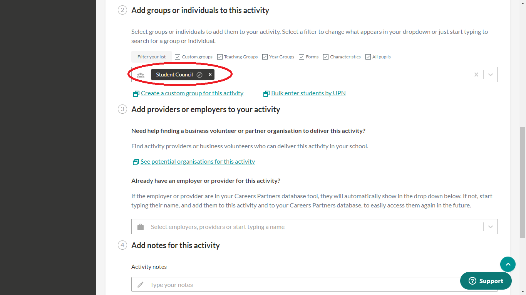Open Create a custom group link

[192, 93]
